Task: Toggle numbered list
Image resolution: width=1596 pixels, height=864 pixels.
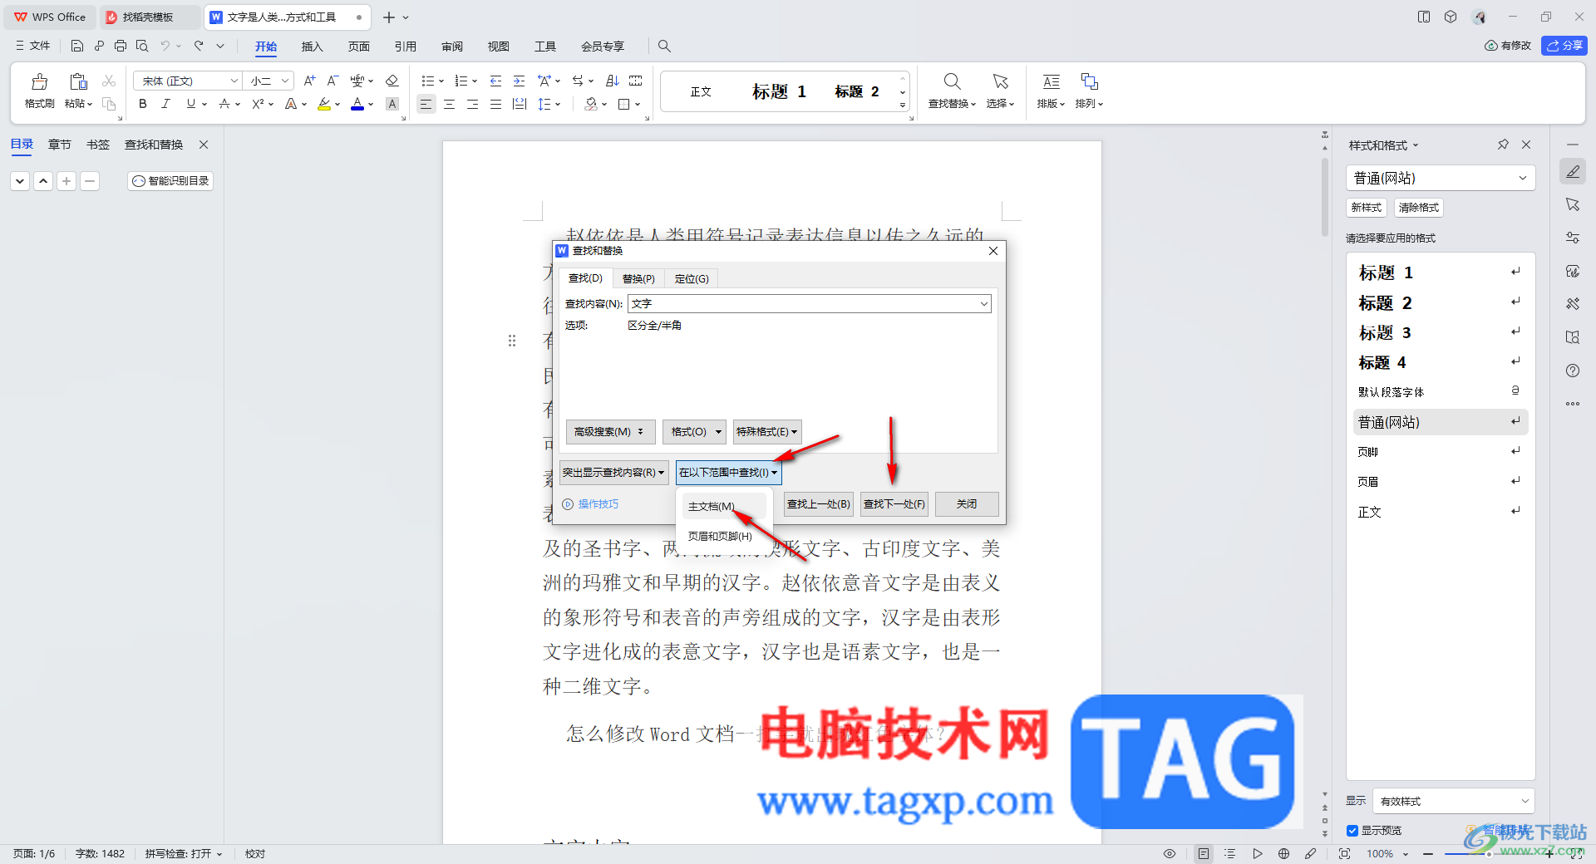Action: click(461, 81)
